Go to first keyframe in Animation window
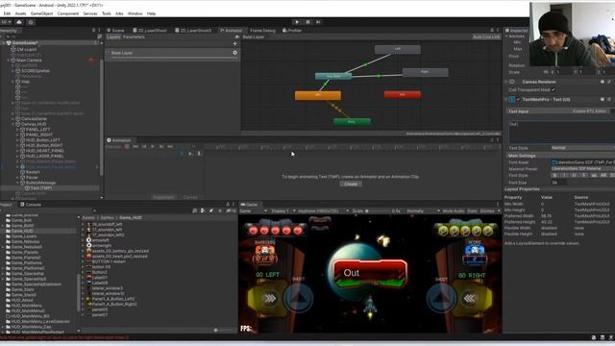 (135, 146)
